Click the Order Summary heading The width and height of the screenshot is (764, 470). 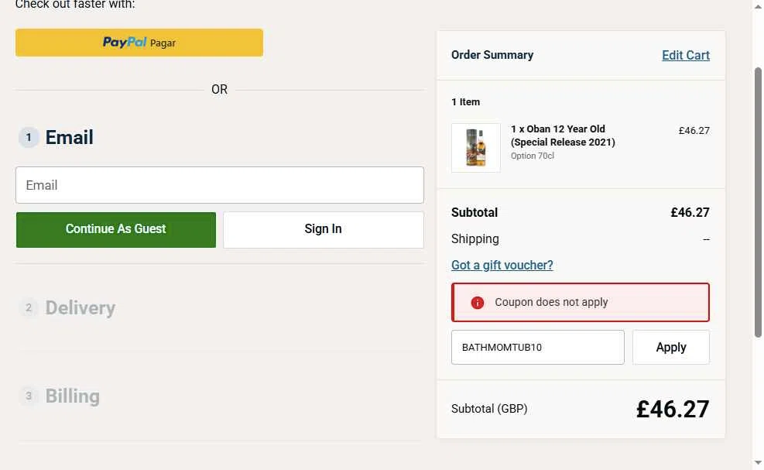pyautogui.click(x=492, y=55)
